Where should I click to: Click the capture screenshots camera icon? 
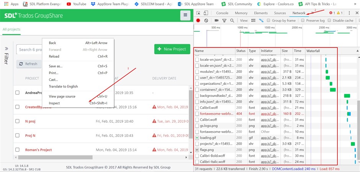coord(216,20)
